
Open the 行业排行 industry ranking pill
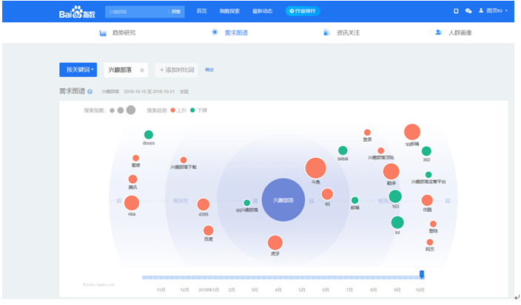point(303,11)
